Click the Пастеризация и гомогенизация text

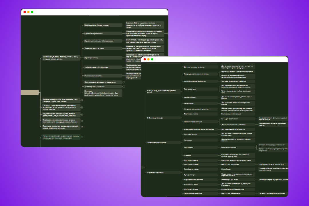coord(233,189)
